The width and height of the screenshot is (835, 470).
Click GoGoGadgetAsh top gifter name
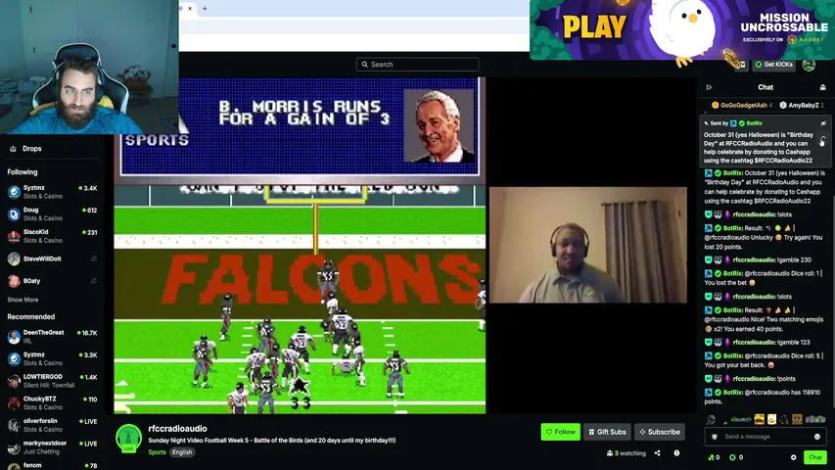pos(744,105)
